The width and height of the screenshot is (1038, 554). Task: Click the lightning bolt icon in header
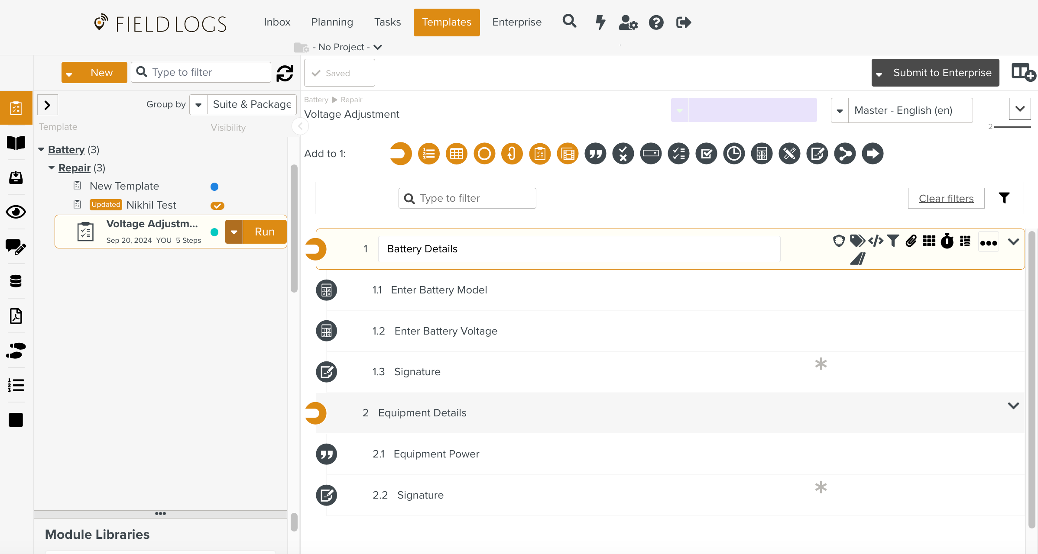point(600,22)
